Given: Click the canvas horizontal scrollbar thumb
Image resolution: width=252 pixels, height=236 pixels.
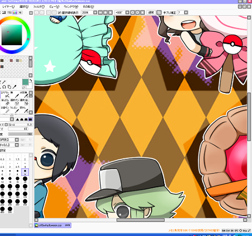Looking at the screenshot, I should 141,220.
